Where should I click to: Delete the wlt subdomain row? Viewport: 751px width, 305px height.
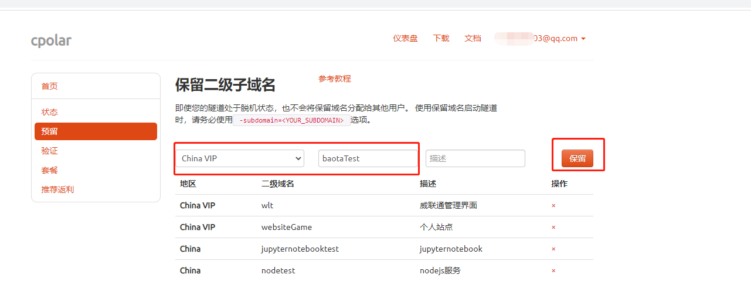[553, 206]
